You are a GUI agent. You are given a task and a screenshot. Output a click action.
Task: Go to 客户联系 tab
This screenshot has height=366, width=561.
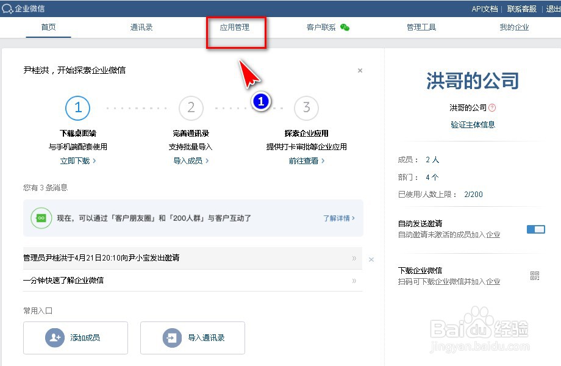[x=321, y=27]
